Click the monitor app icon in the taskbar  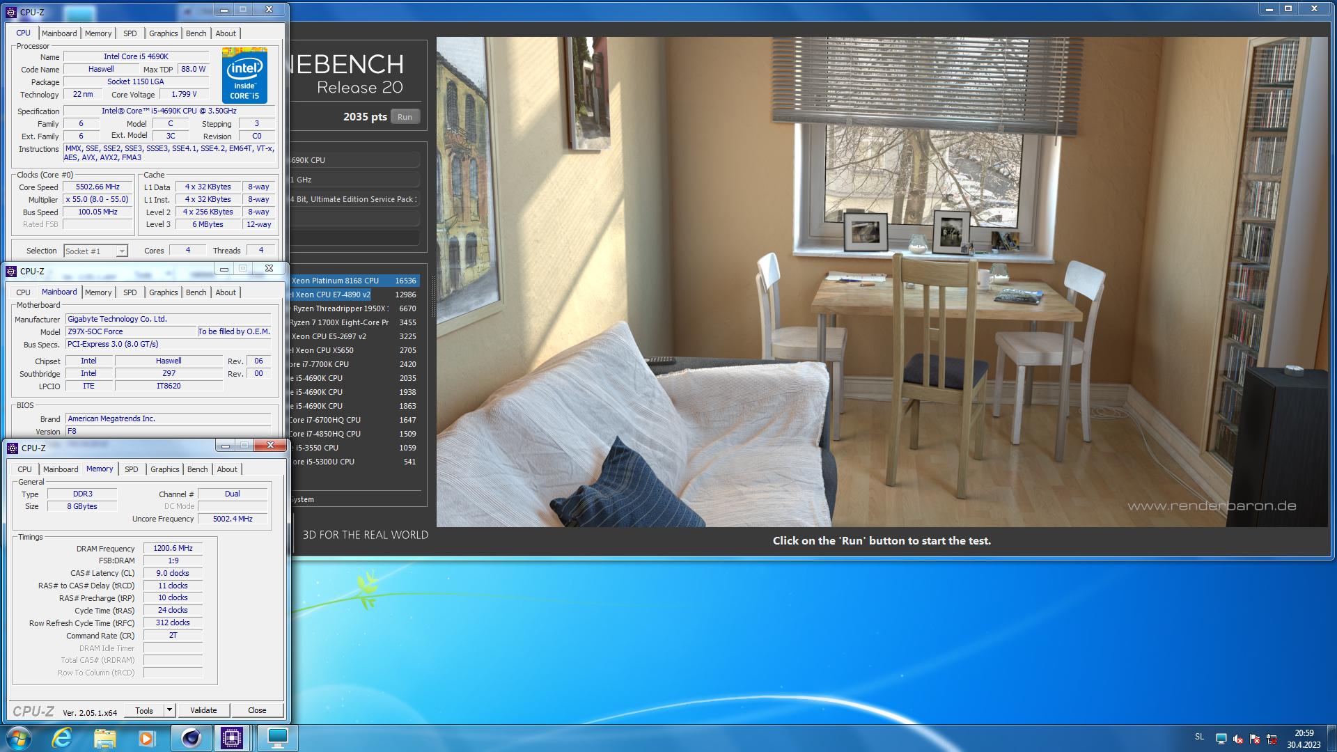click(x=278, y=738)
